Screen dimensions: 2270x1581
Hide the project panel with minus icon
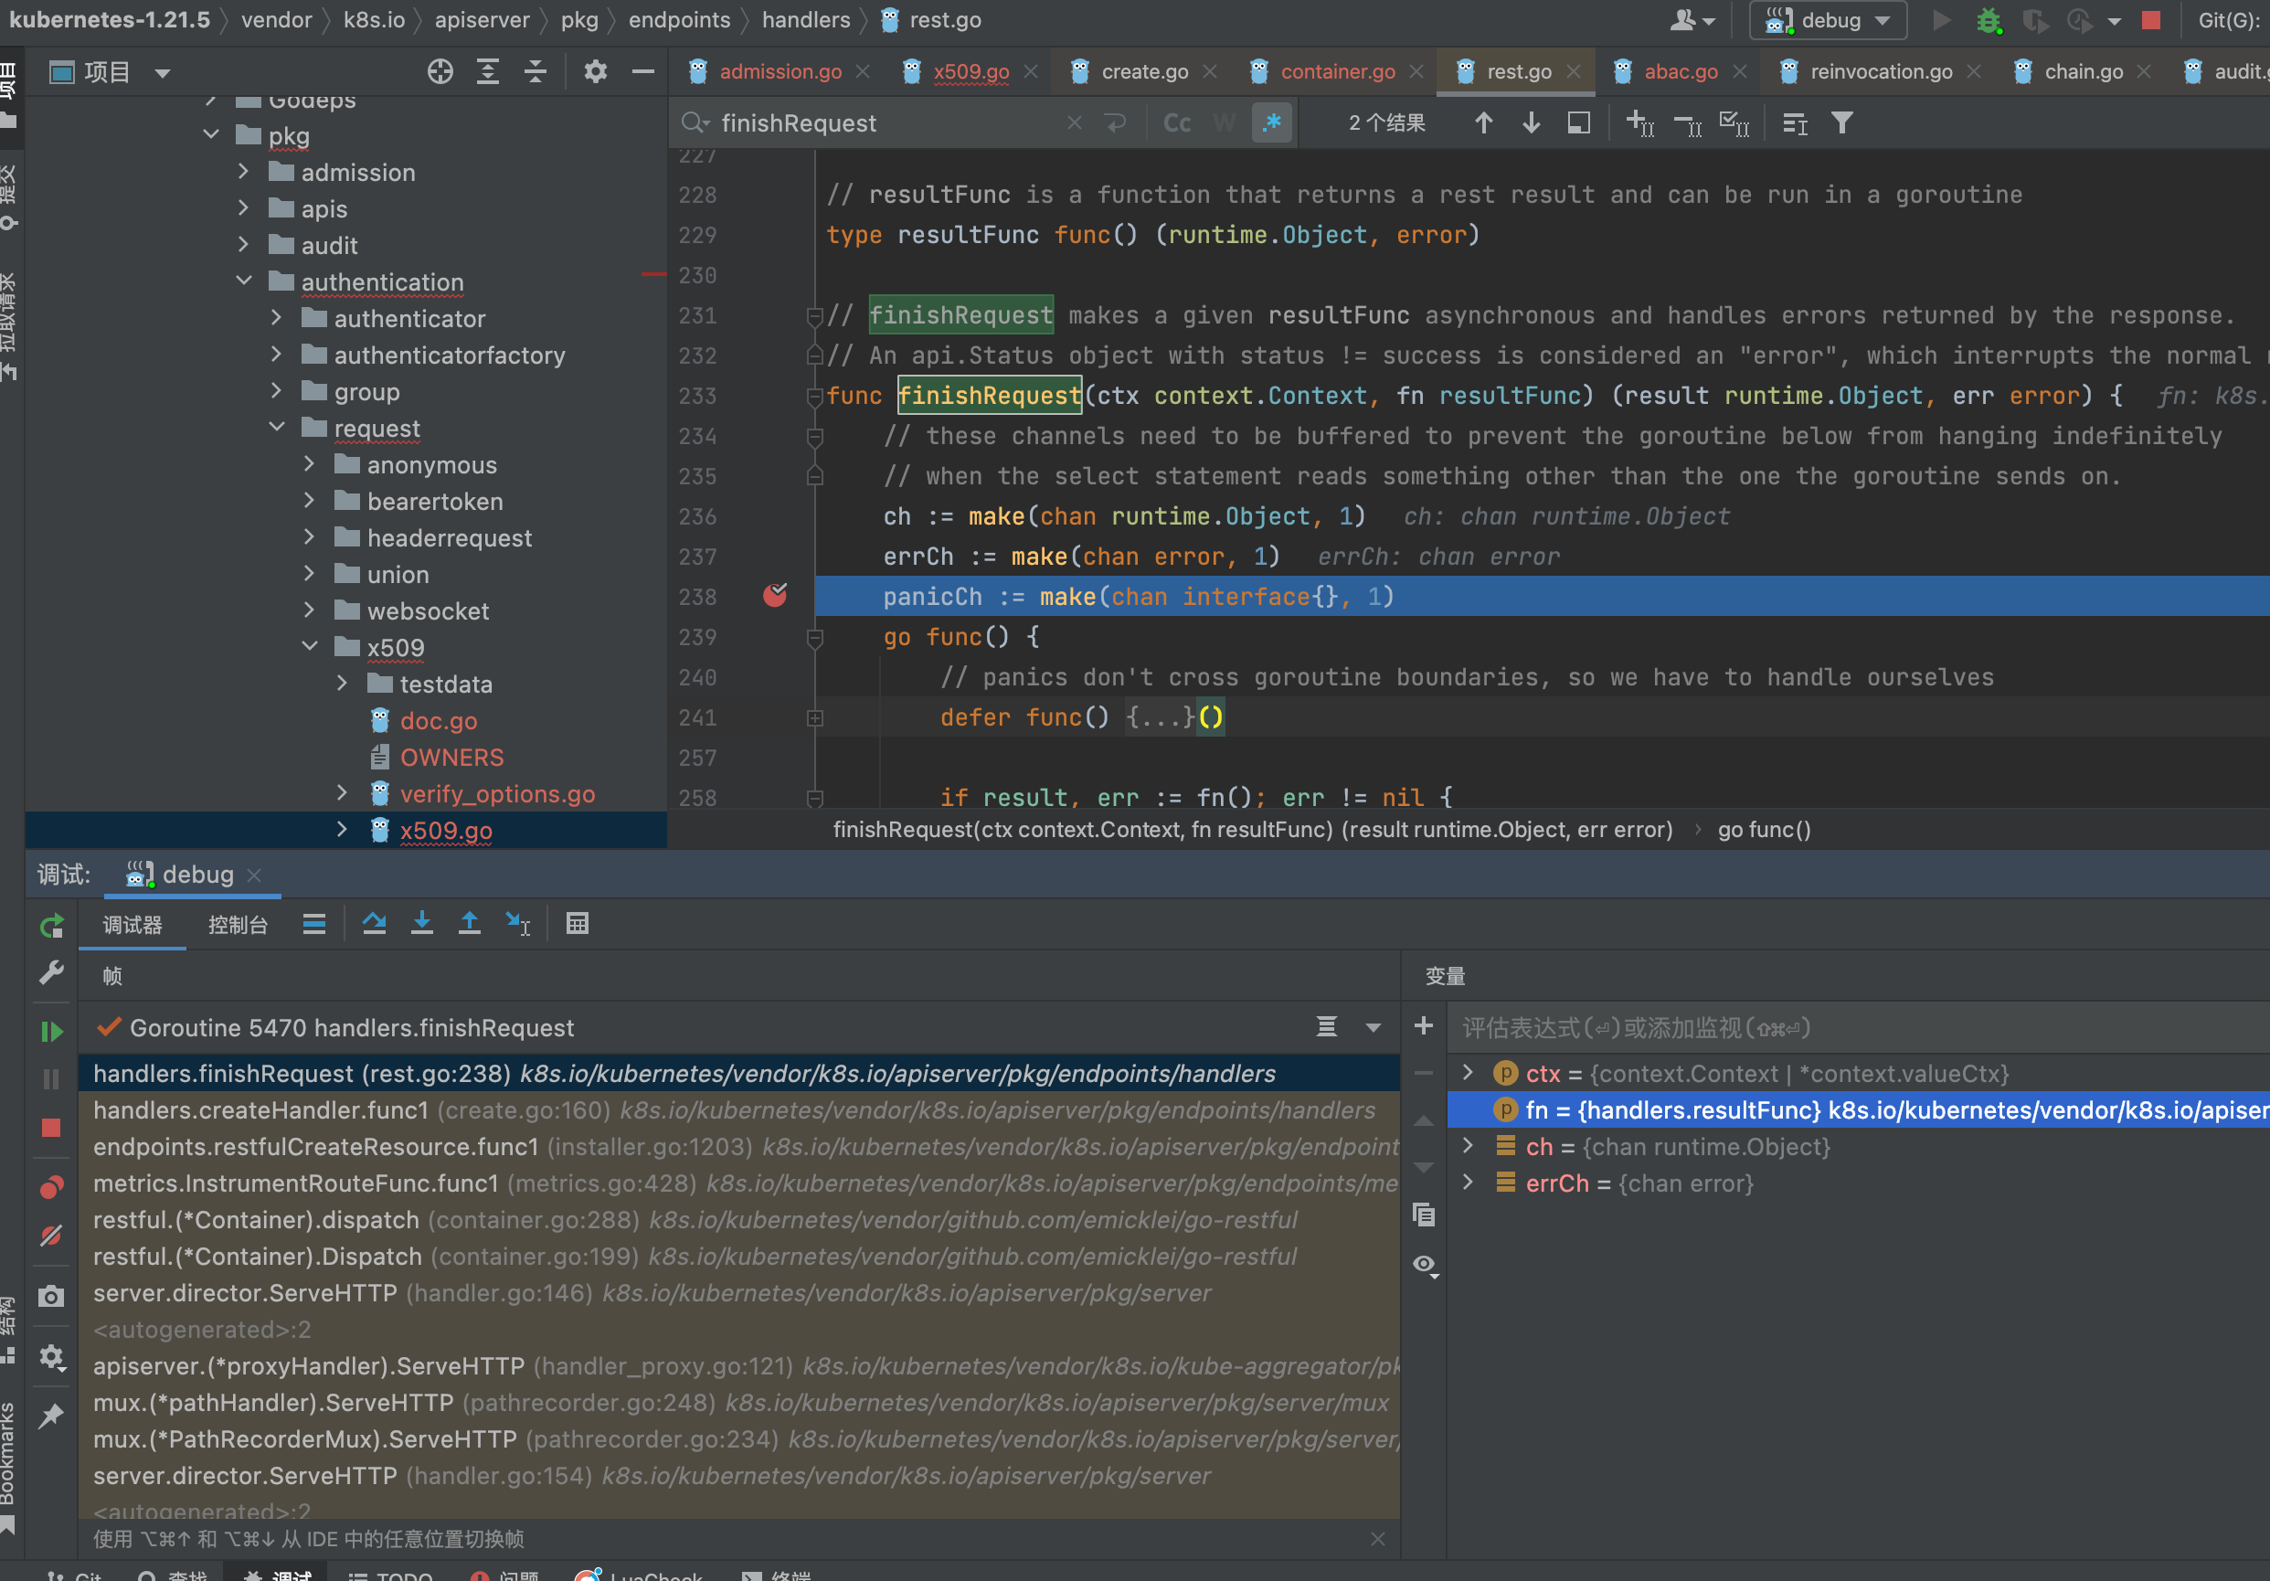point(642,71)
